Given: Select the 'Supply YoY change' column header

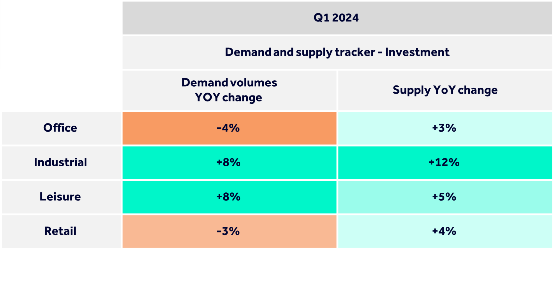Looking at the screenshot, I should click(x=445, y=90).
